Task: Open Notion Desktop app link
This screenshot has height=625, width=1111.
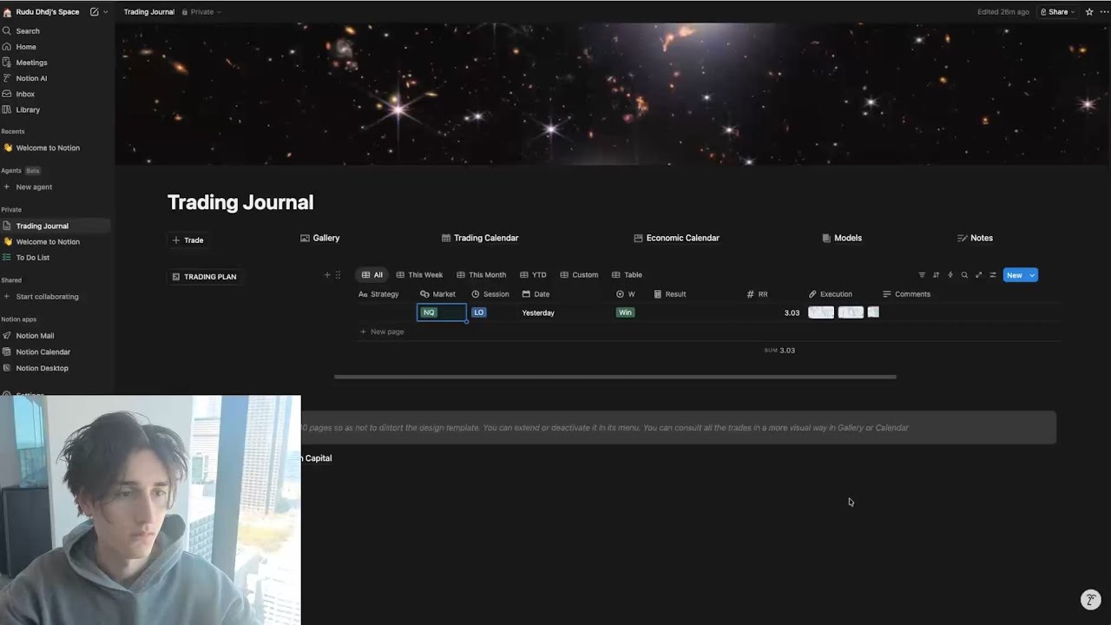Action: 42,368
